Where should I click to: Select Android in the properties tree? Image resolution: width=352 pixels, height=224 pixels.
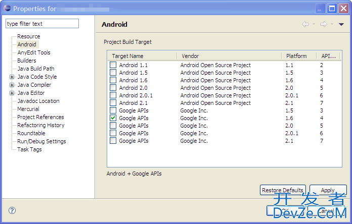click(x=27, y=44)
